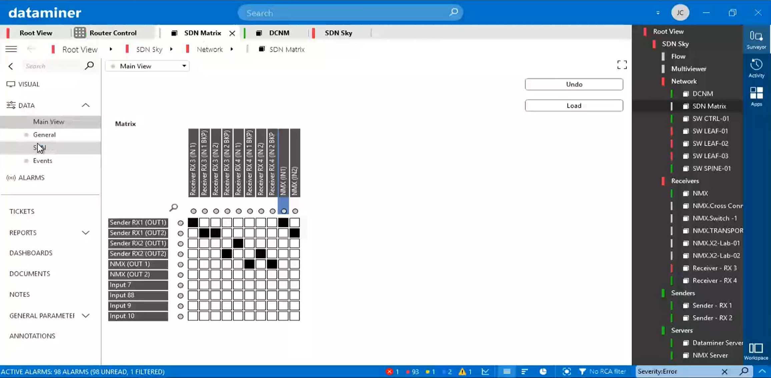Toggle crosspoint Sender RX1 (OUT2) to NMX (IN2)
The image size is (771, 378).
point(295,233)
